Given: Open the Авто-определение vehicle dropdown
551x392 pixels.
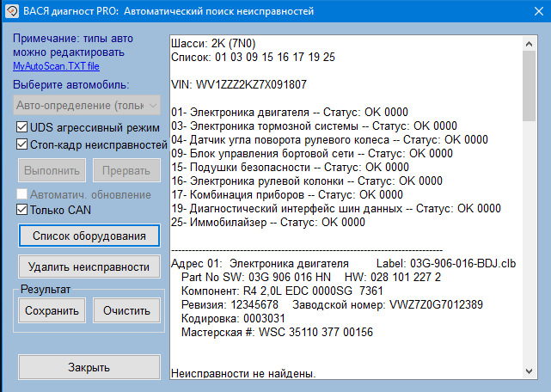Looking at the screenshot, I should point(87,105).
